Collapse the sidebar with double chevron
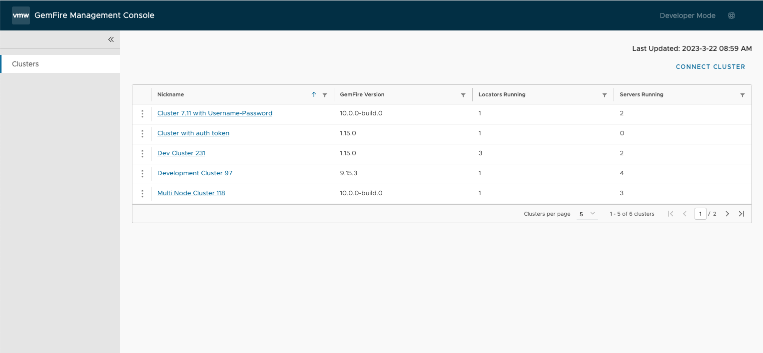Screen dimensions: 763x353 111,39
